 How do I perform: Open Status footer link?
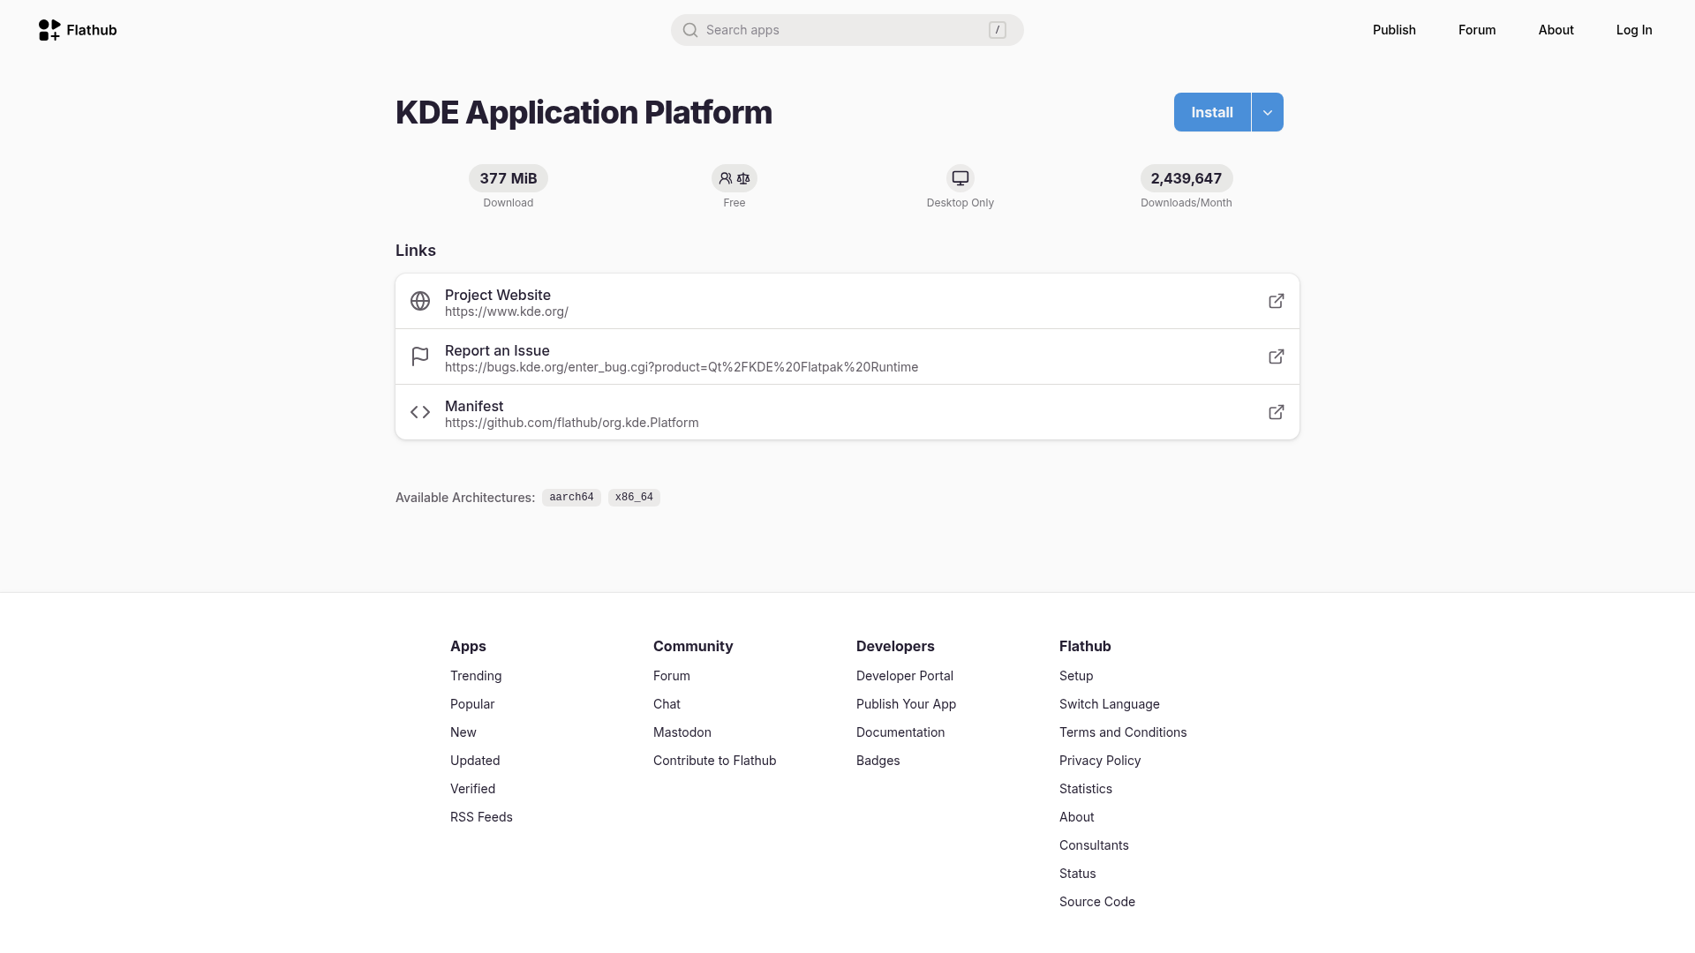1078,874
